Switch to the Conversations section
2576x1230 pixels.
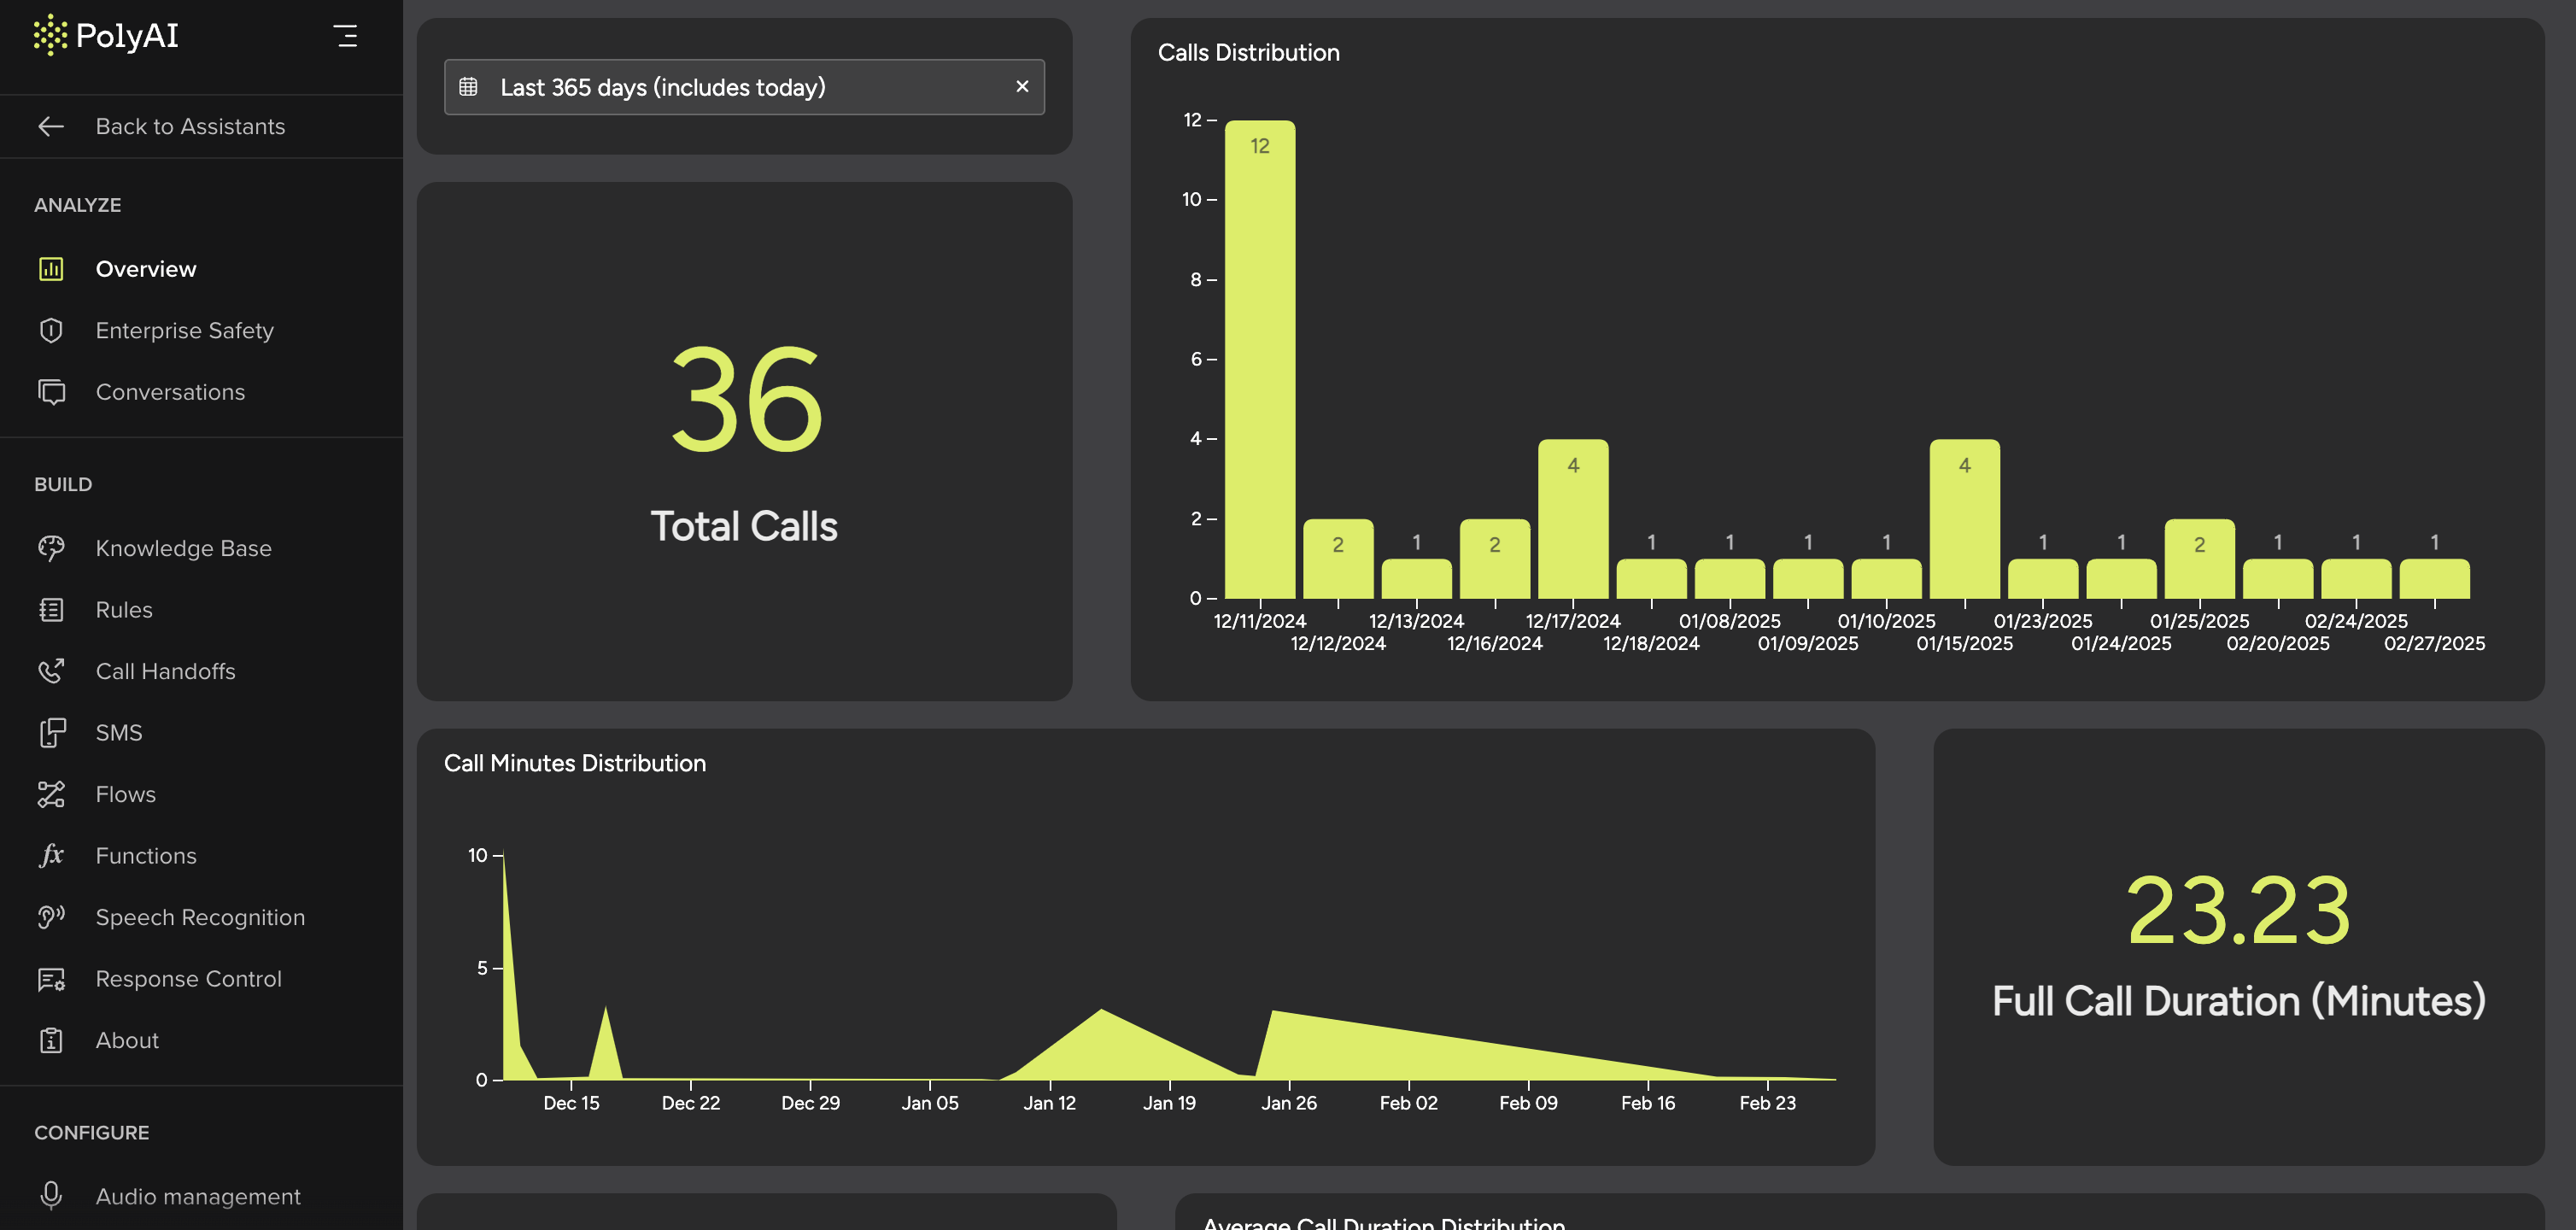click(170, 392)
